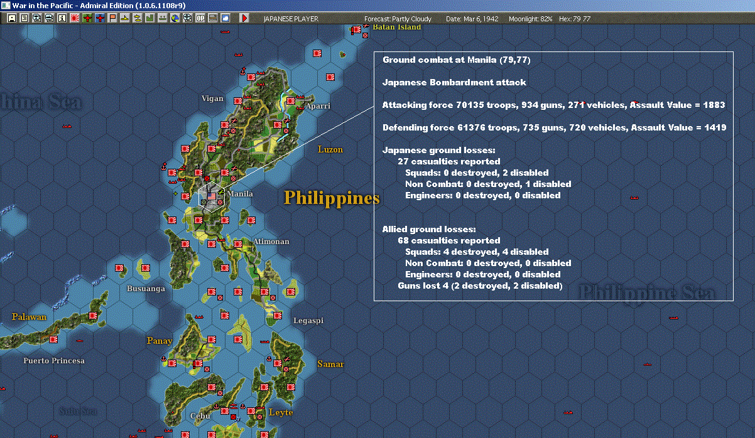This screenshot has height=438, width=755.
Task: Click the Busuanga label on map
Action: pyautogui.click(x=146, y=289)
